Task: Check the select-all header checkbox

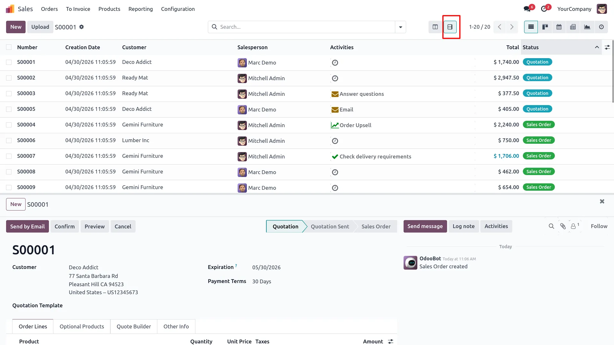Action: click(x=9, y=47)
